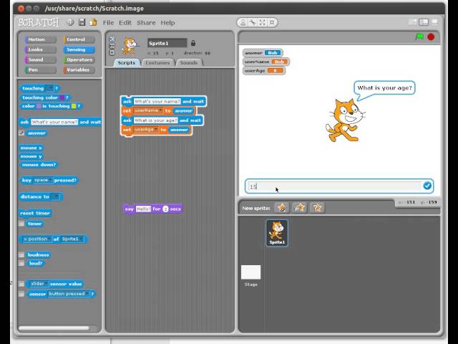The image size is (458, 344).
Task: Switch to the Scripts tab
Action: click(x=127, y=62)
